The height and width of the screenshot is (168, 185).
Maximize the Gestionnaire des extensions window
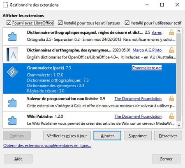point(162,5)
